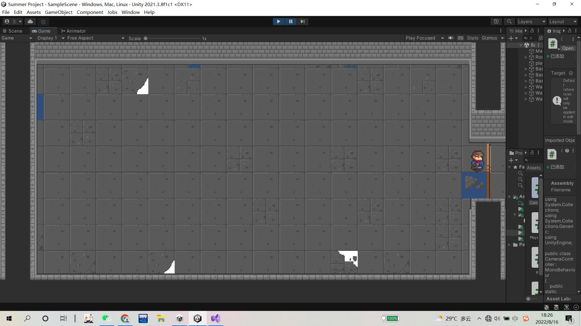
Task: Open the Layers dropdown
Action: (531, 21)
